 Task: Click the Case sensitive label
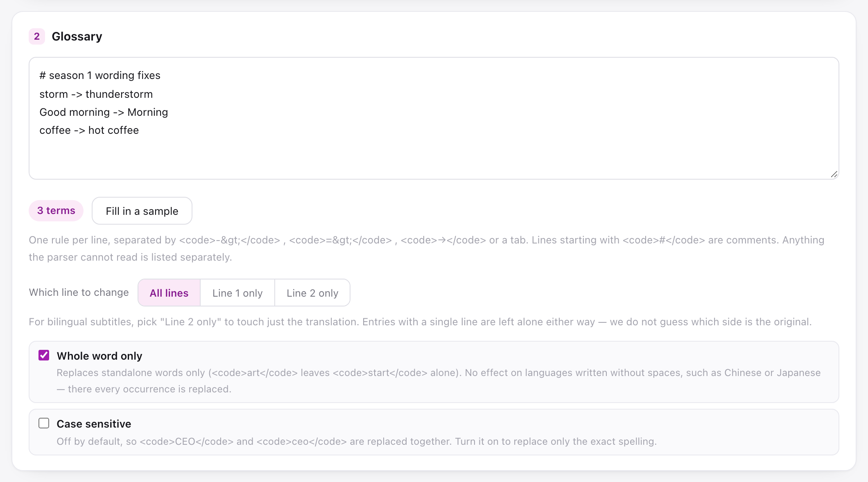(94, 424)
